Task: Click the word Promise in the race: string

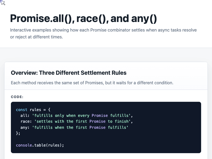Action: [x=97, y=121]
